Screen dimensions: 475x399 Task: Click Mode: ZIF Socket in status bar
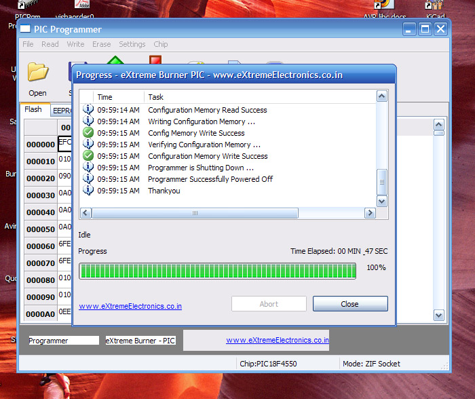(371, 364)
